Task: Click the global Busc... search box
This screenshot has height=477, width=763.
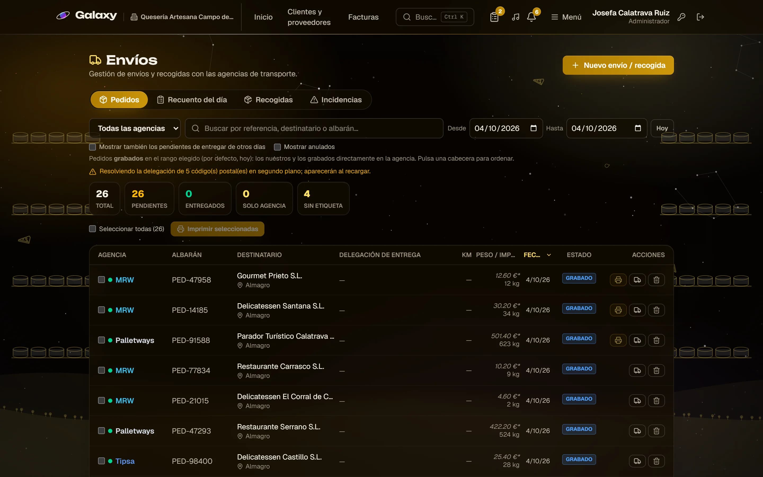Action: (x=435, y=17)
